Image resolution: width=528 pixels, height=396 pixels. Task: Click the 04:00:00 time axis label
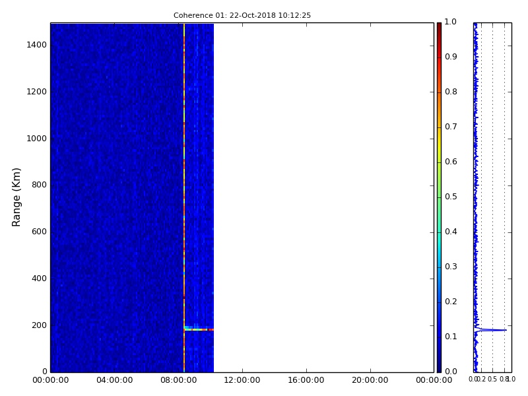click(114, 380)
